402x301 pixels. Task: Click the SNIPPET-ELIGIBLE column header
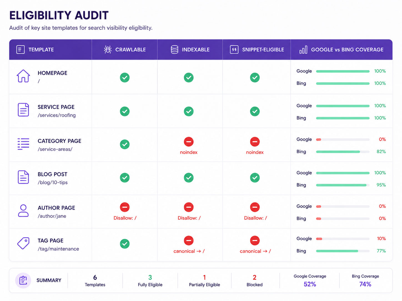pos(257,50)
